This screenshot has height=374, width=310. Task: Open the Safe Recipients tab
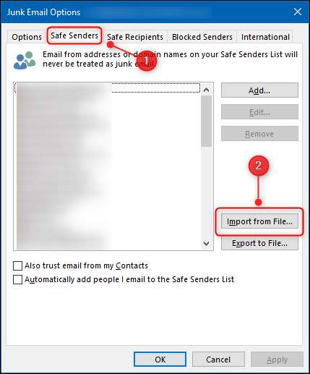pos(135,37)
